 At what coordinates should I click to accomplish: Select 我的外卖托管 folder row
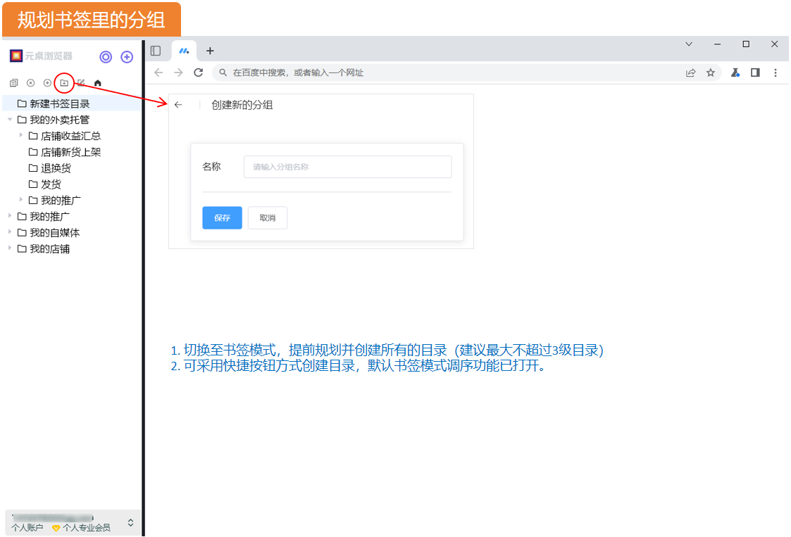pos(72,120)
